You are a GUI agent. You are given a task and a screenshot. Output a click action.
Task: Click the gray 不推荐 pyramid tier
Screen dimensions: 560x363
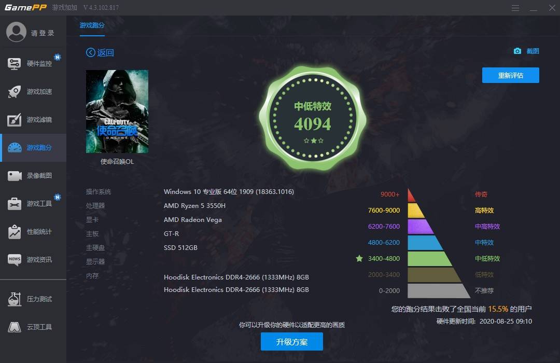pyautogui.click(x=438, y=291)
